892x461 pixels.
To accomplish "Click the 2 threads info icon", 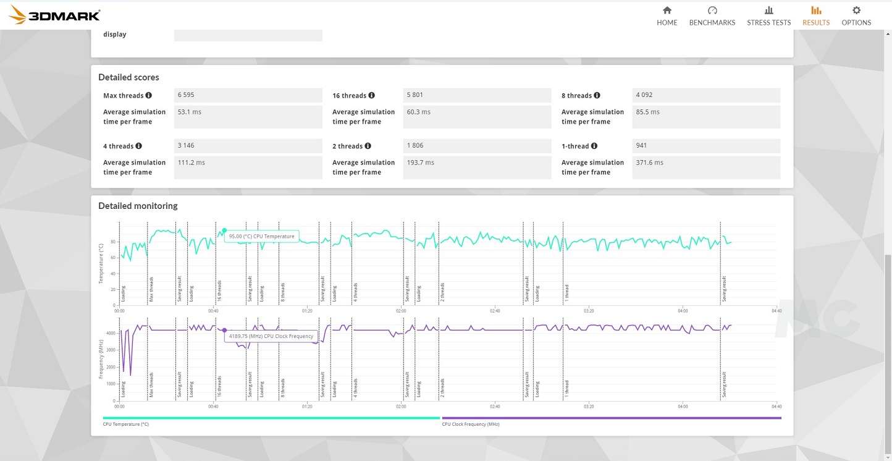I will [x=368, y=146].
